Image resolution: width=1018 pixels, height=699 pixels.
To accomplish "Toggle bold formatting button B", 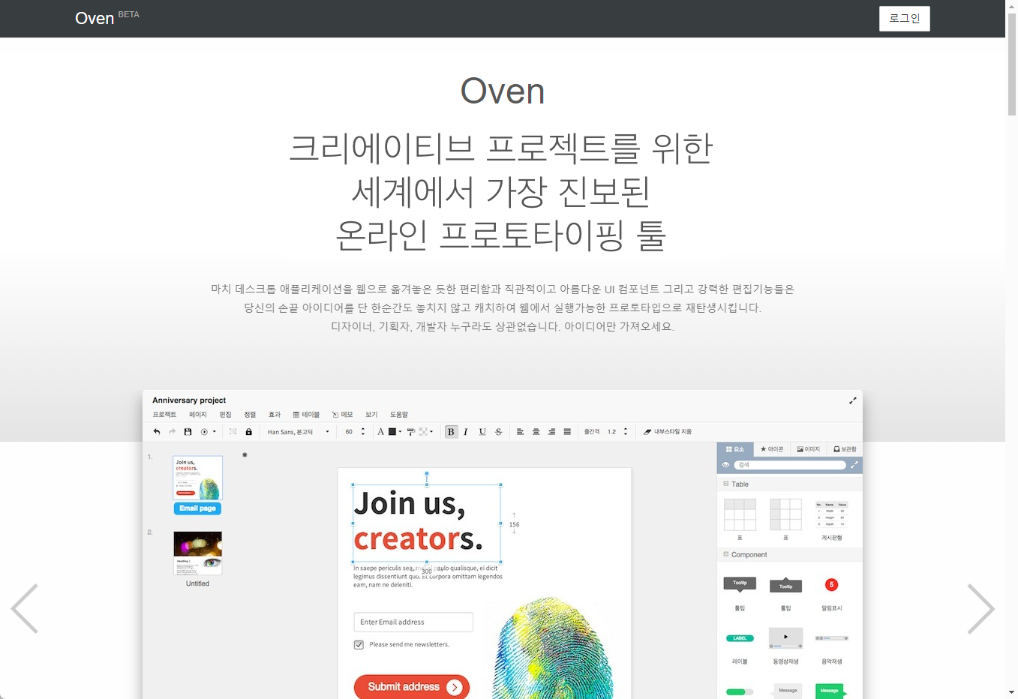I will point(451,432).
